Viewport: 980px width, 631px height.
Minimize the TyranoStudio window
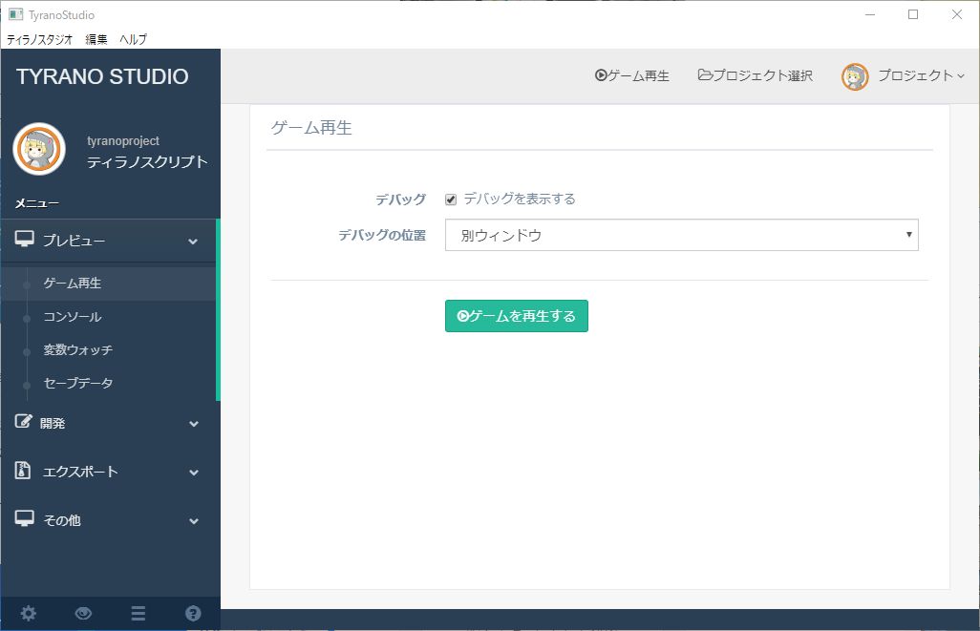tap(870, 14)
